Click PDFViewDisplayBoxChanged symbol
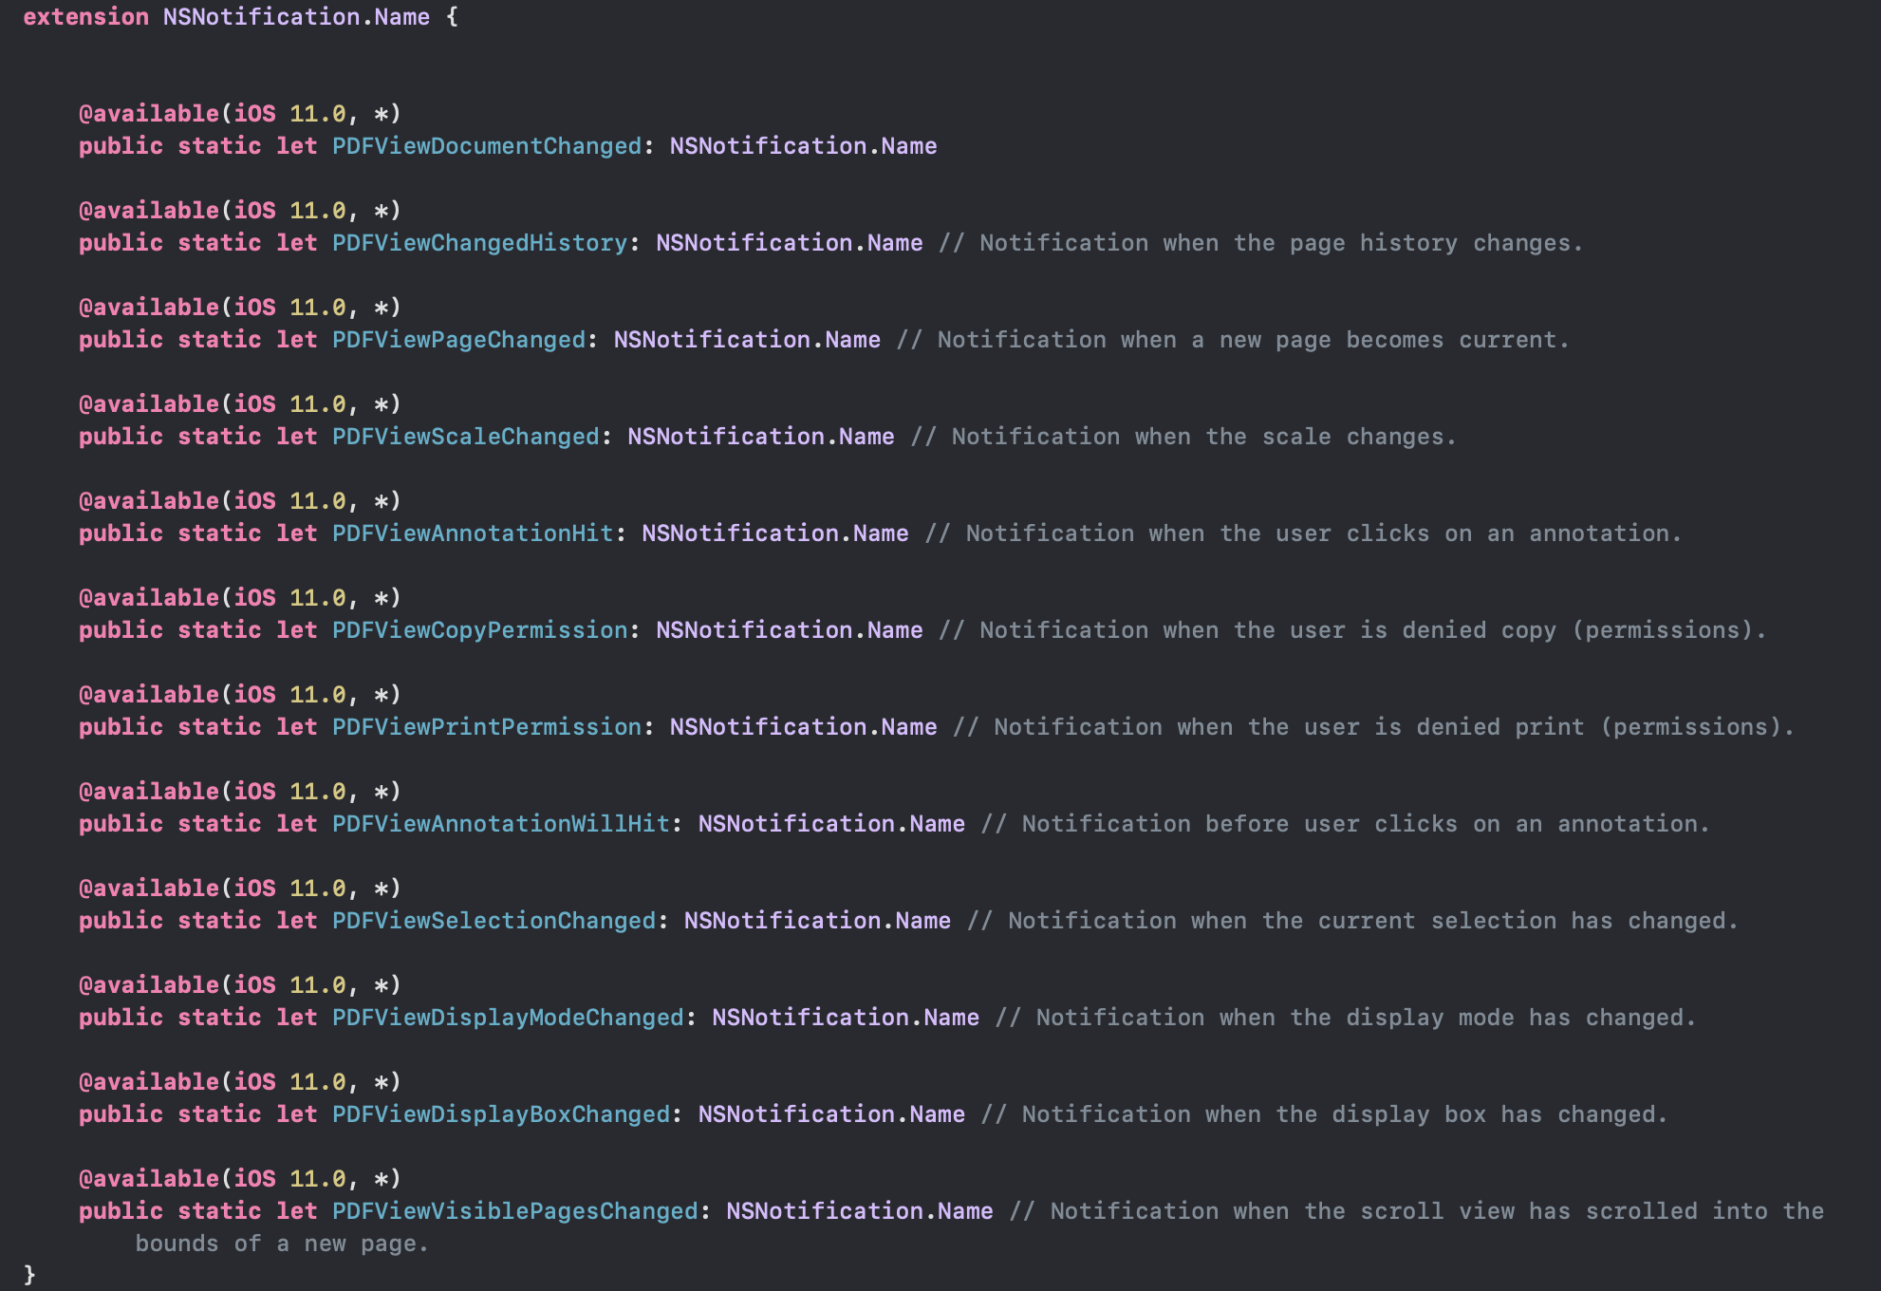The height and width of the screenshot is (1291, 1881). [x=500, y=1114]
